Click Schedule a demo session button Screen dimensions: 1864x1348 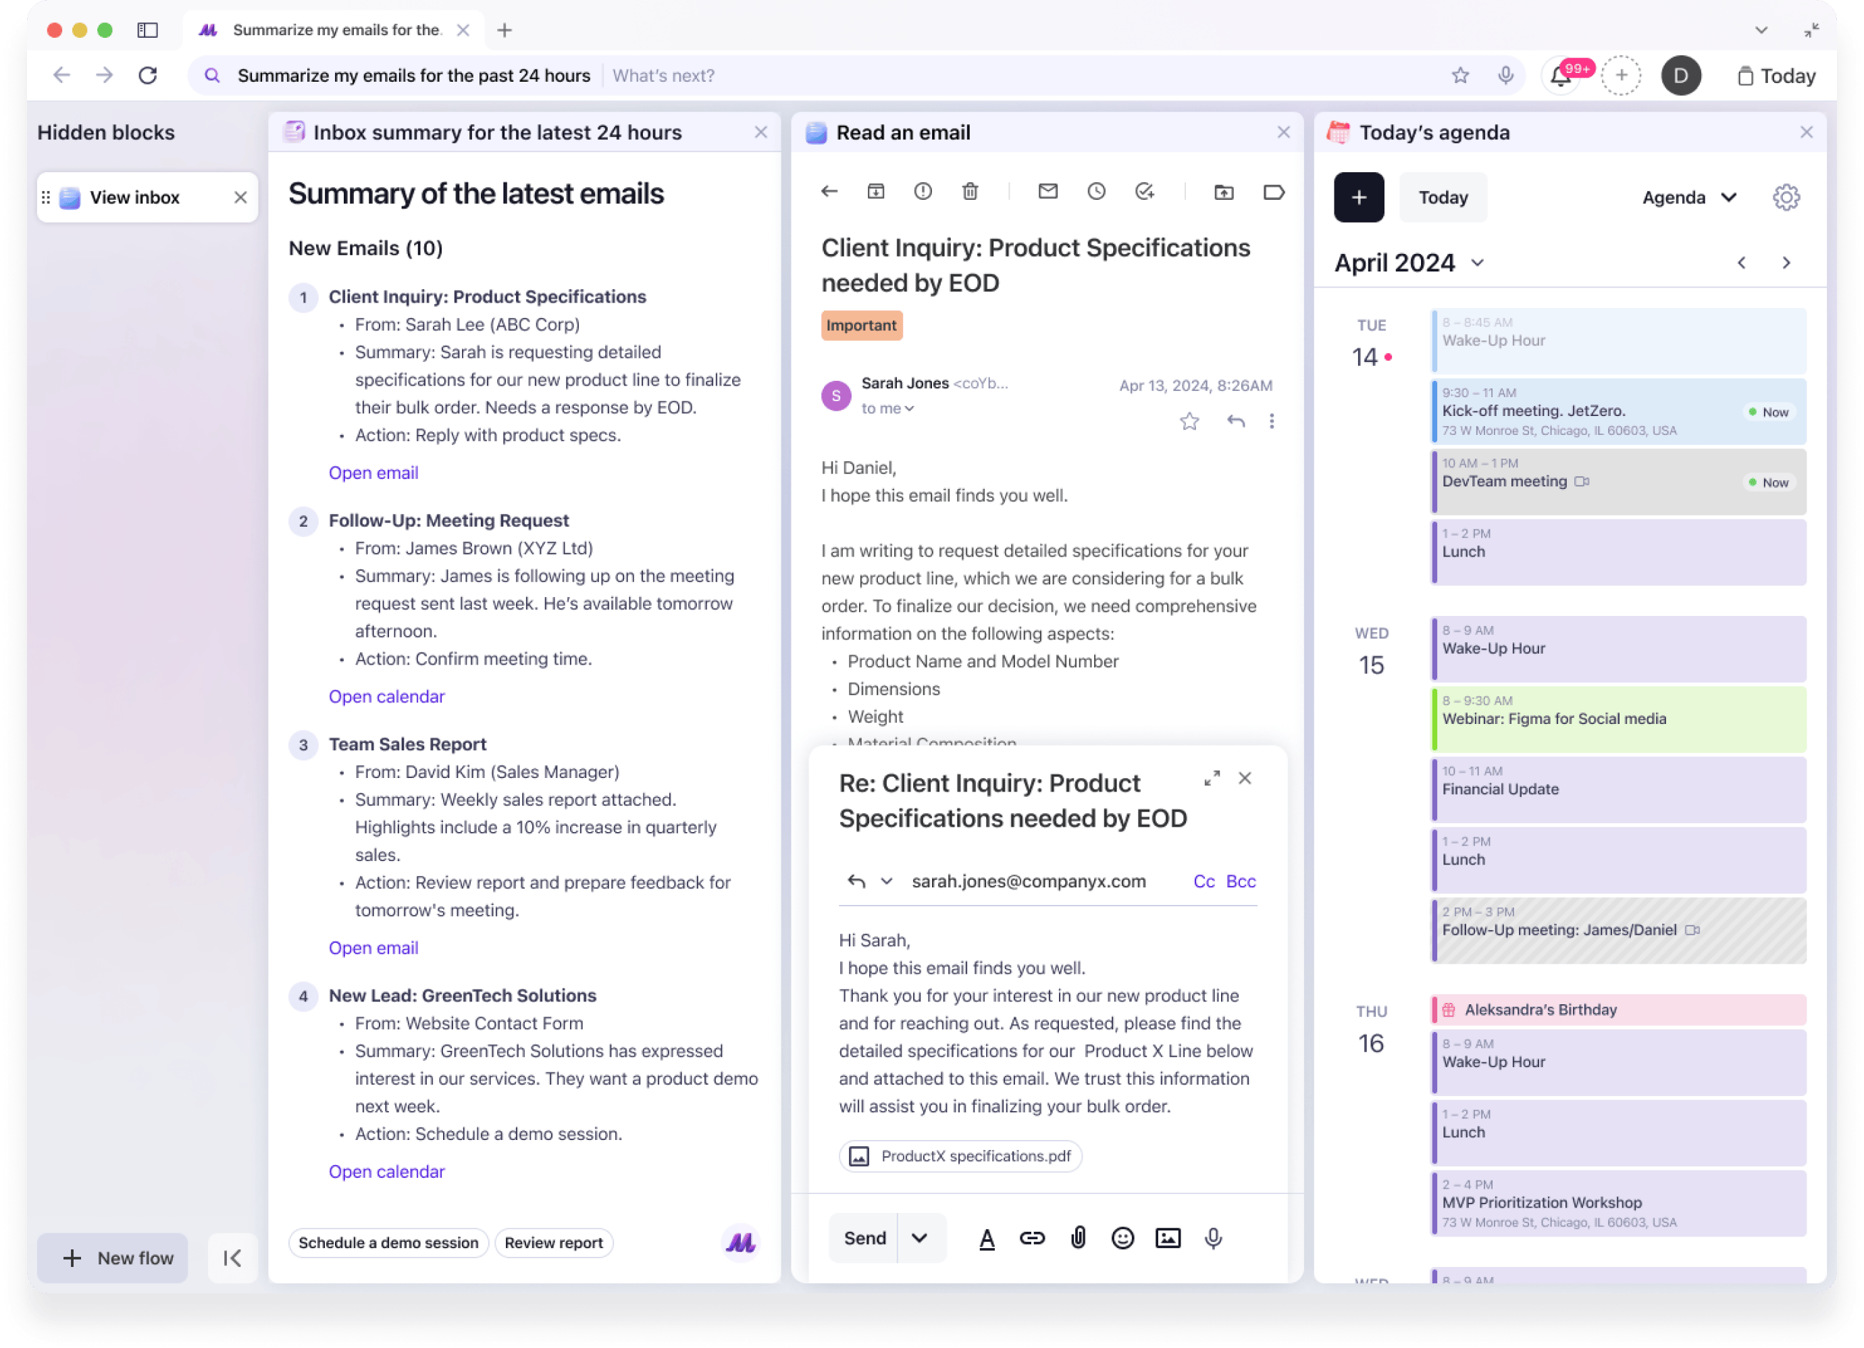[388, 1243]
